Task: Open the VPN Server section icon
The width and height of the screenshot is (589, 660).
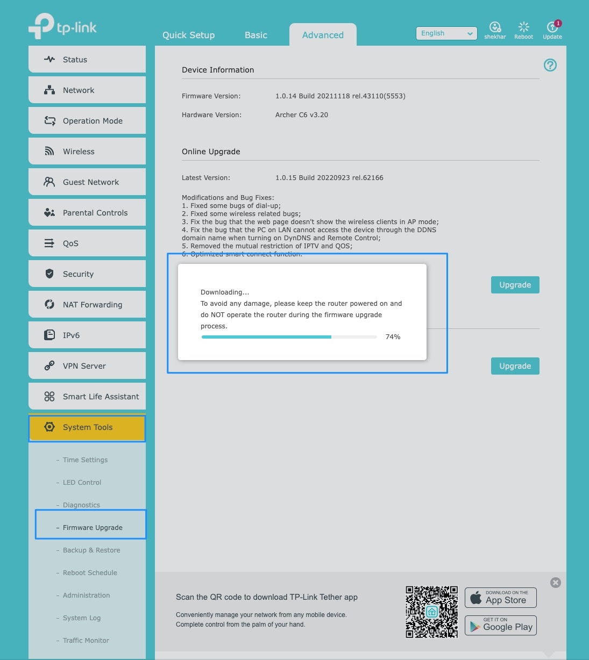Action: (49, 365)
